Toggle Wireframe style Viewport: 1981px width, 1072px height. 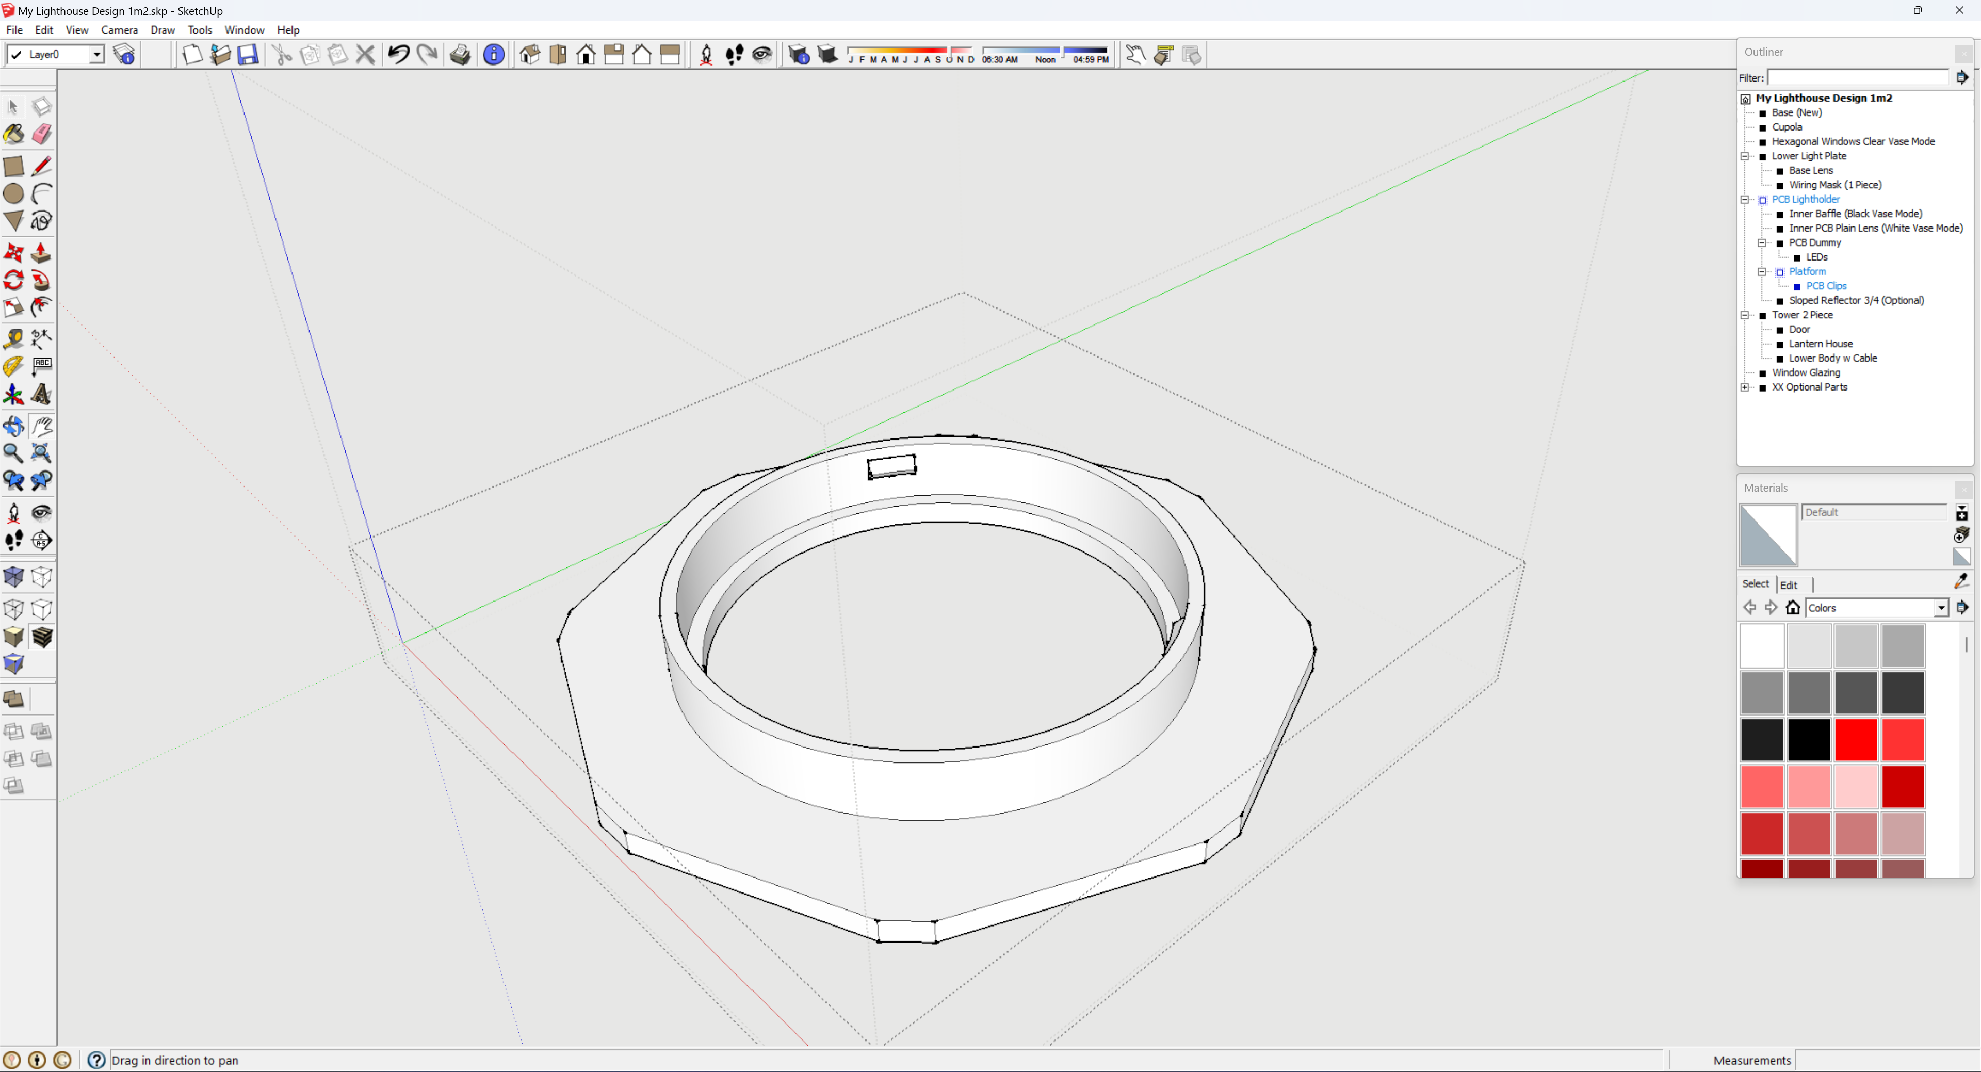click(14, 610)
